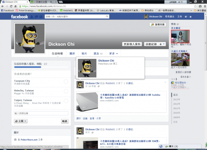Viewport: 207px width, 150px height.
Task: Open the gear dropdown beside 活動記錄
Action: tap(162, 44)
